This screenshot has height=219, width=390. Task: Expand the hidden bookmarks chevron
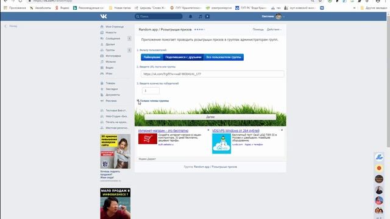[x=355, y=8]
